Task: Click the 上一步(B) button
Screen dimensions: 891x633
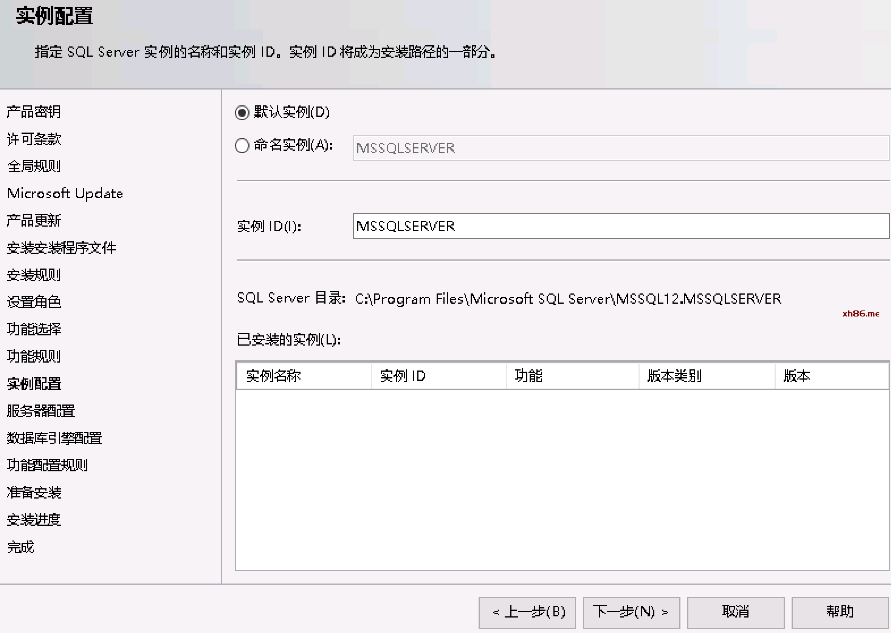Action: 527,612
